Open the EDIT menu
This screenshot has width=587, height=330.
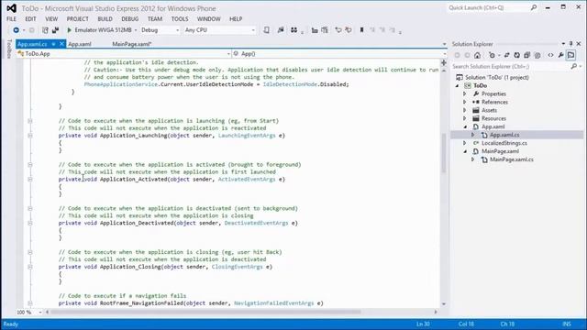pyautogui.click(x=30, y=18)
